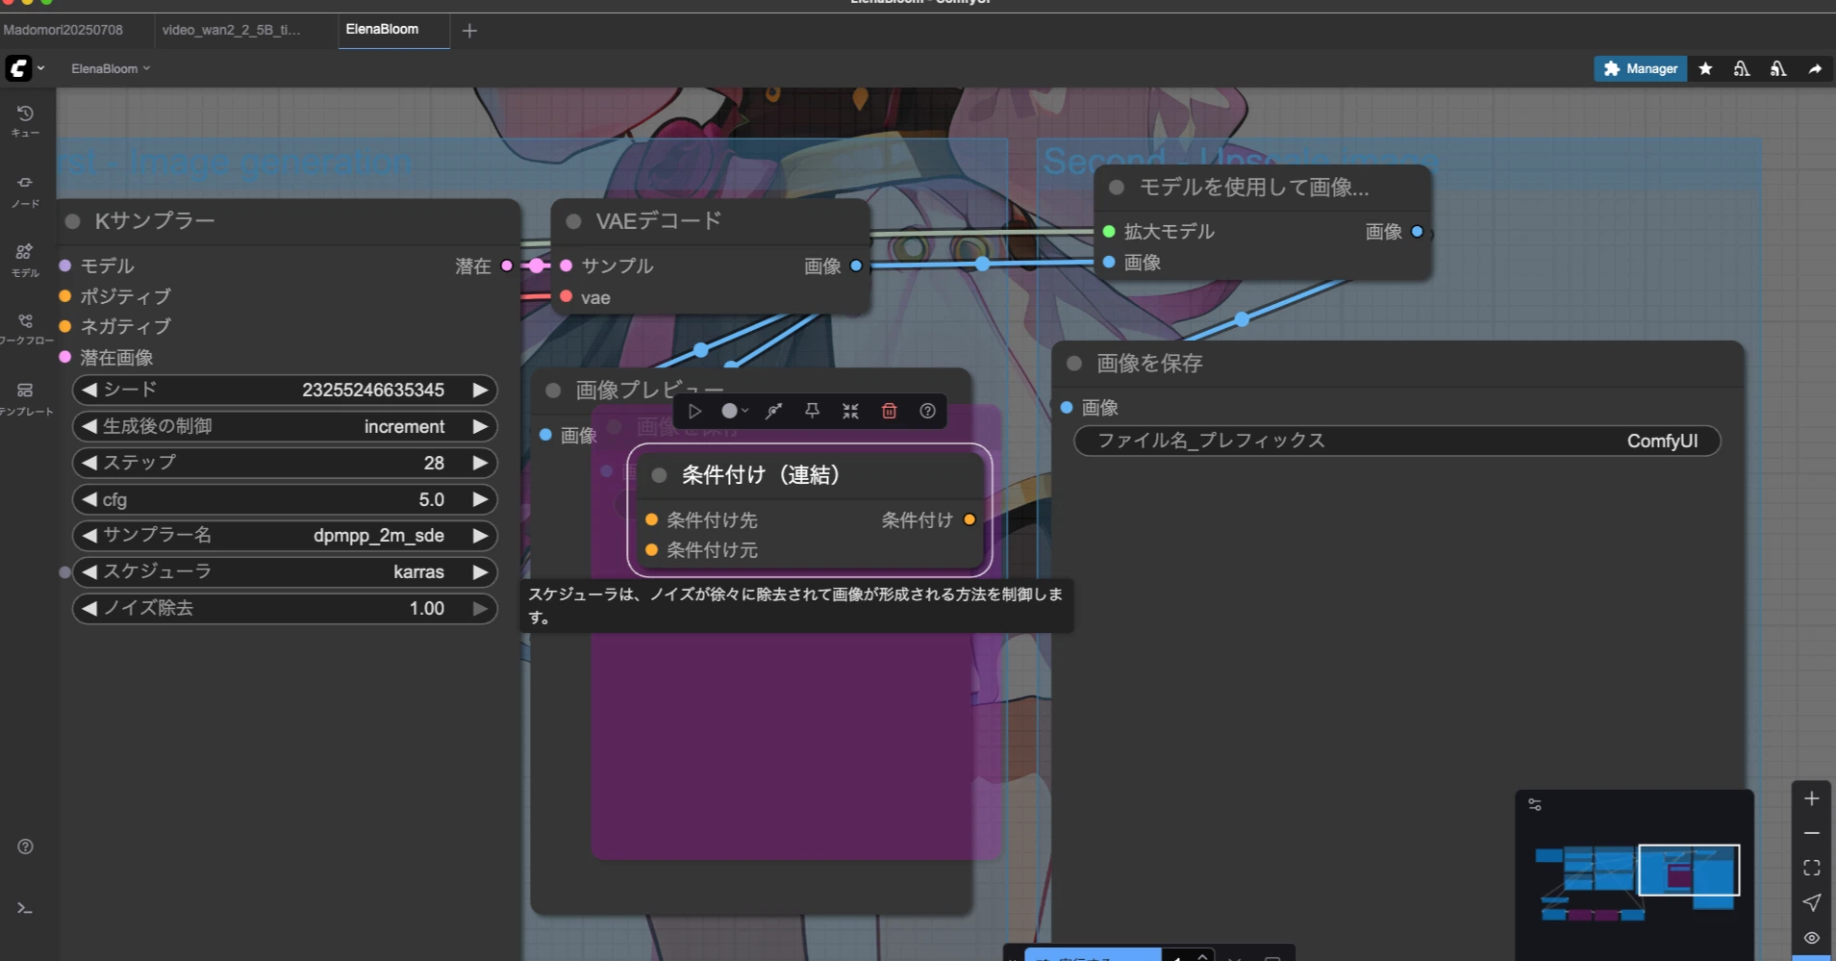Viewport: 1836px width, 961px height.
Task: Open the queue panel in the sidebar
Action: point(26,114)
